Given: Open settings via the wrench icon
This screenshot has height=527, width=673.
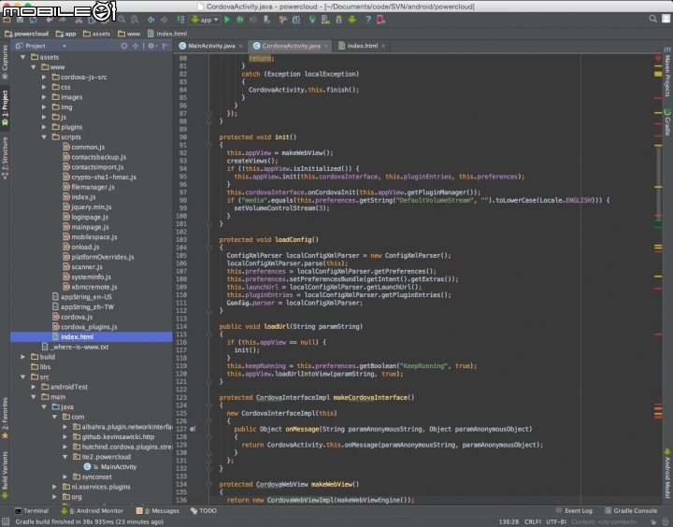Looking at the screenshot, I should point(282,20).
